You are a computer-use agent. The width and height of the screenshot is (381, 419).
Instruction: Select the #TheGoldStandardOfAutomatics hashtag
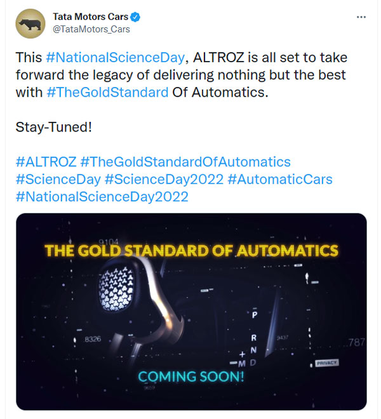(x=185, y=162)
